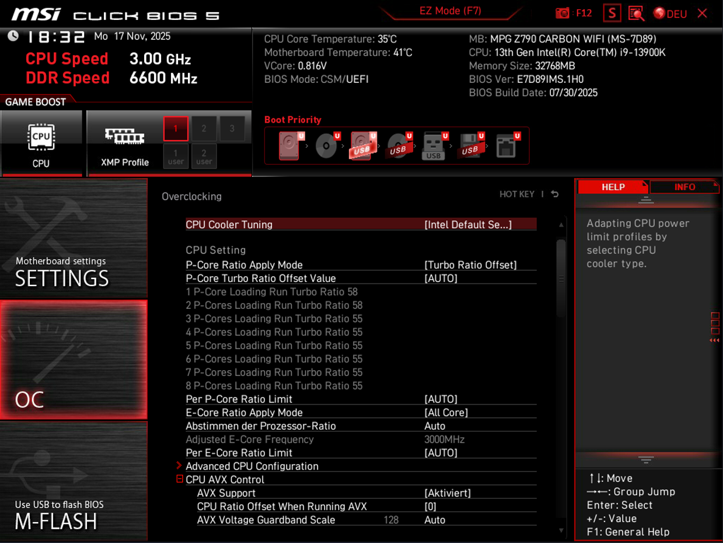This screenshot has height=543, width=723.
Task: Enable XMP profile 1
Action: click(176, 129)
